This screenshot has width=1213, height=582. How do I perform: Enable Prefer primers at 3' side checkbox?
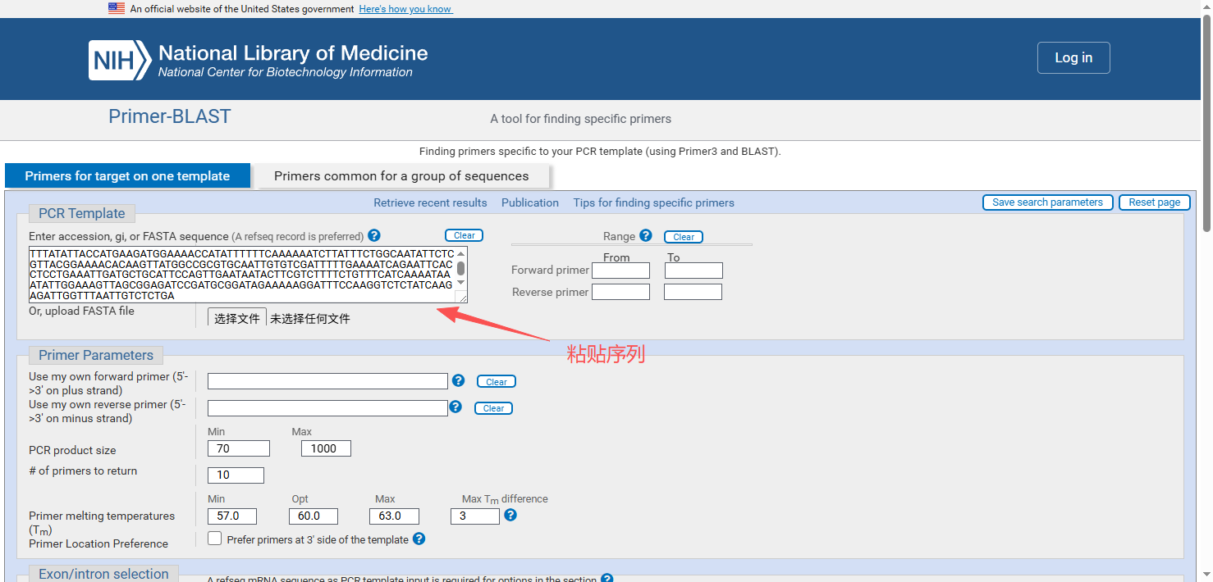click(x=215, y=539)
